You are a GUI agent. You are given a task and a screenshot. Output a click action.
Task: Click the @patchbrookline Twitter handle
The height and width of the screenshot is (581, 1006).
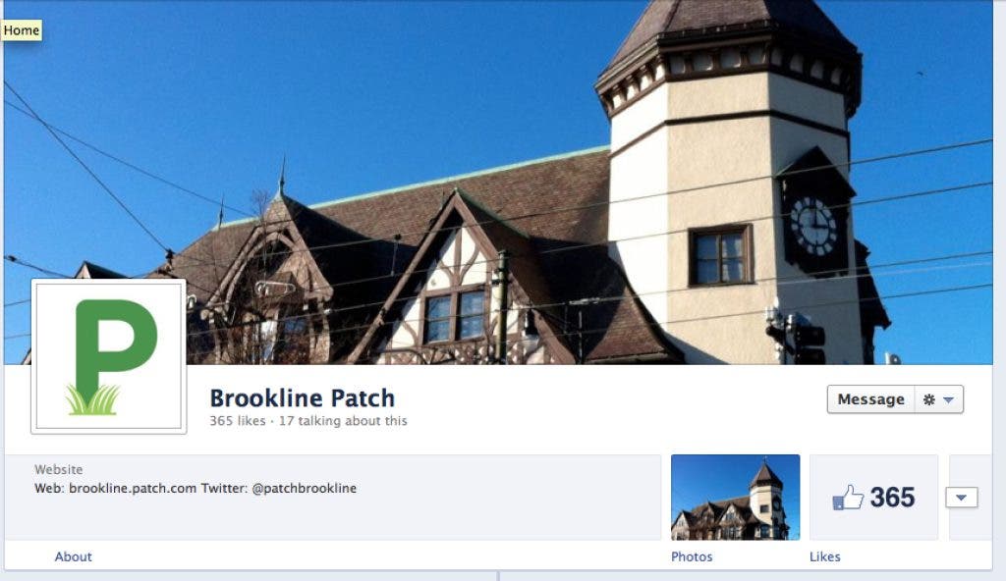[305, 488]
